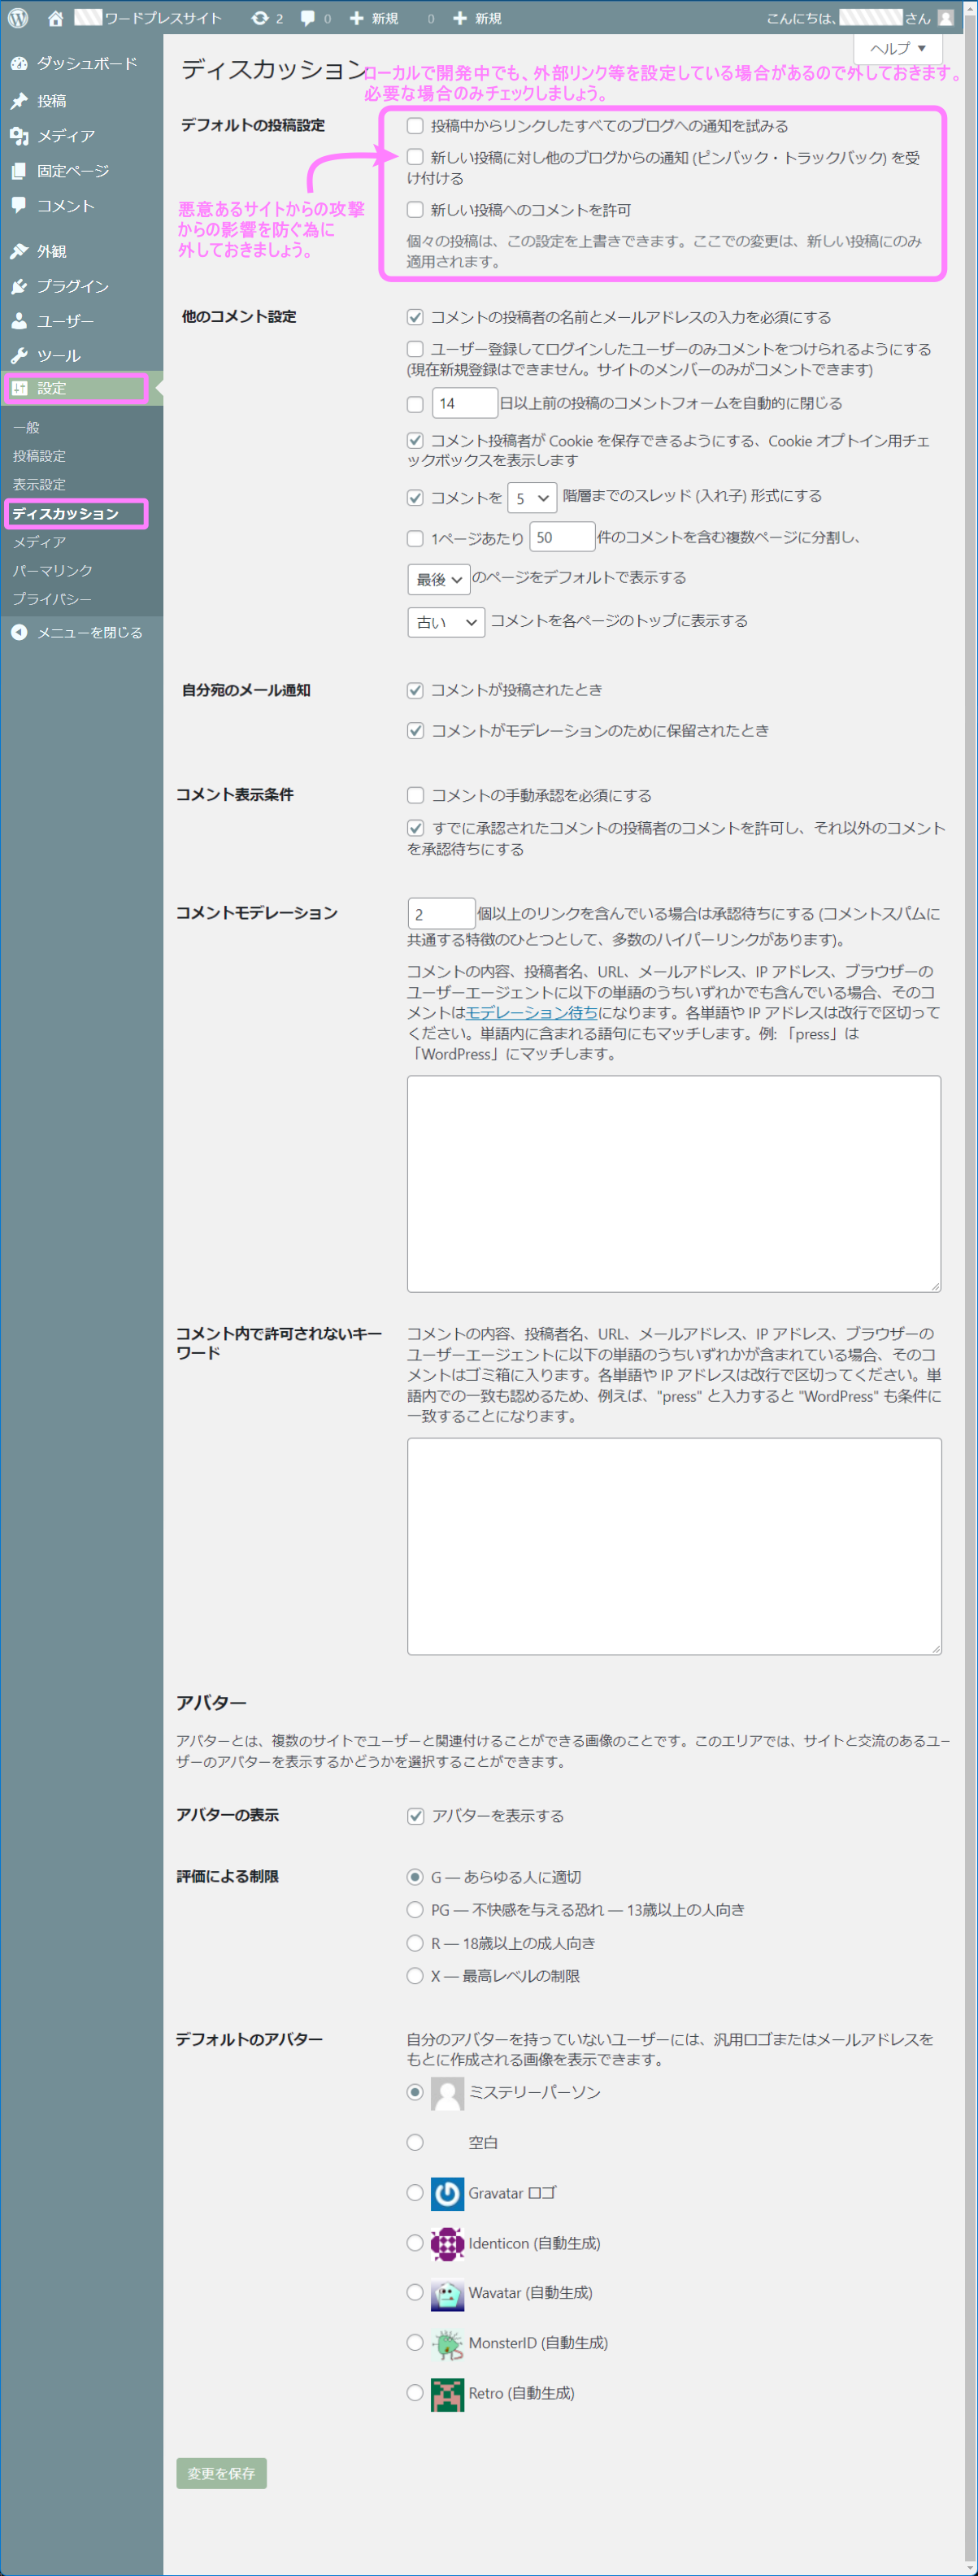Click the Retro avatar image

(x=447, y=2394)
